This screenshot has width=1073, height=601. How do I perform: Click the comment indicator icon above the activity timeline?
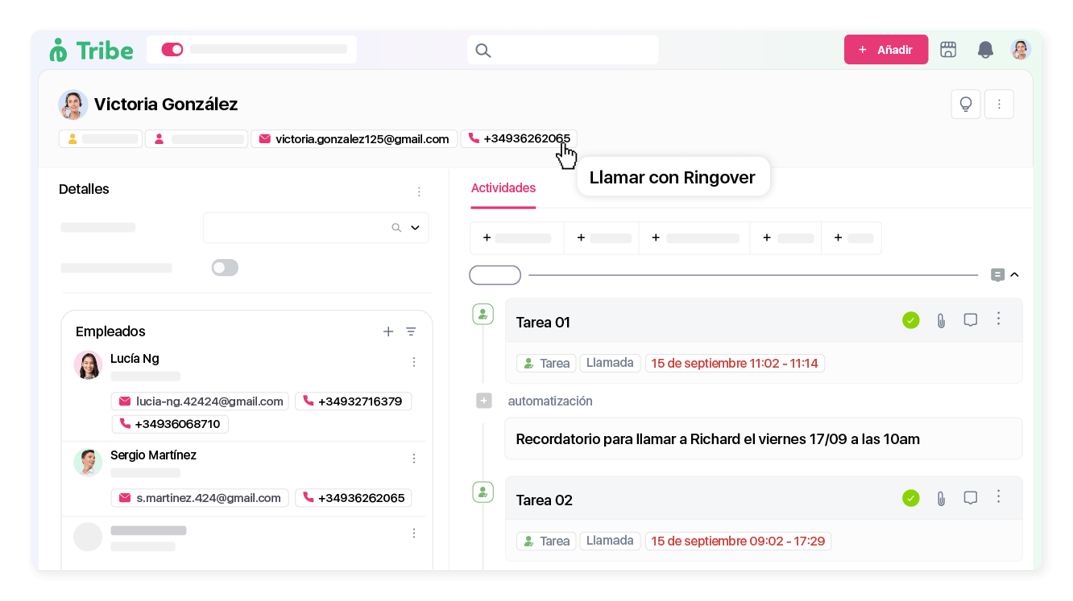997,274
